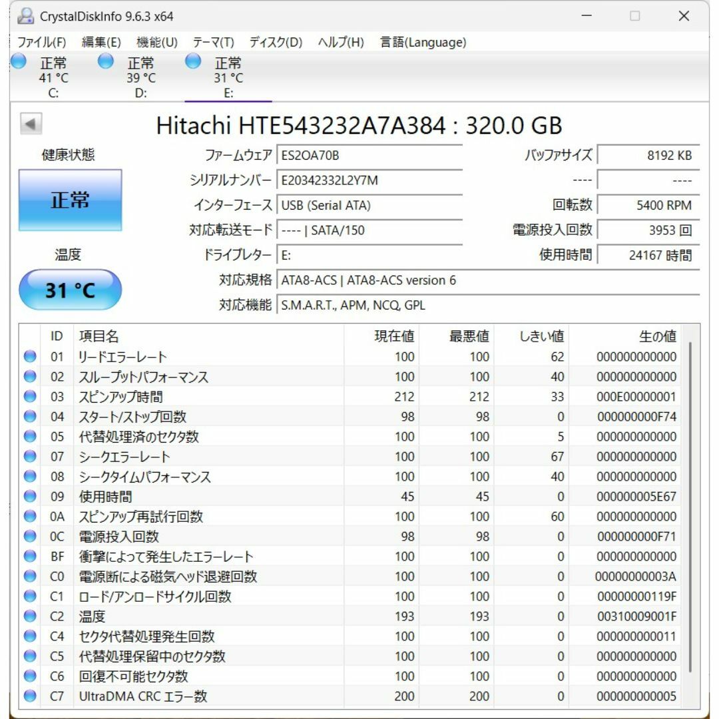This screenshot has height=719, width=719.
Task: Click status orb of attribute 03 スピンアップ時間
Action: [30, 396]
